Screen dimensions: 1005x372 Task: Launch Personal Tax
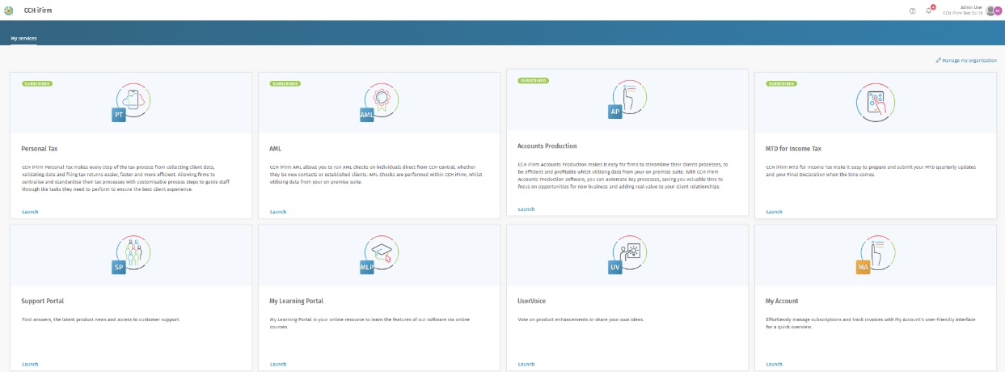(x=30, y=212)
